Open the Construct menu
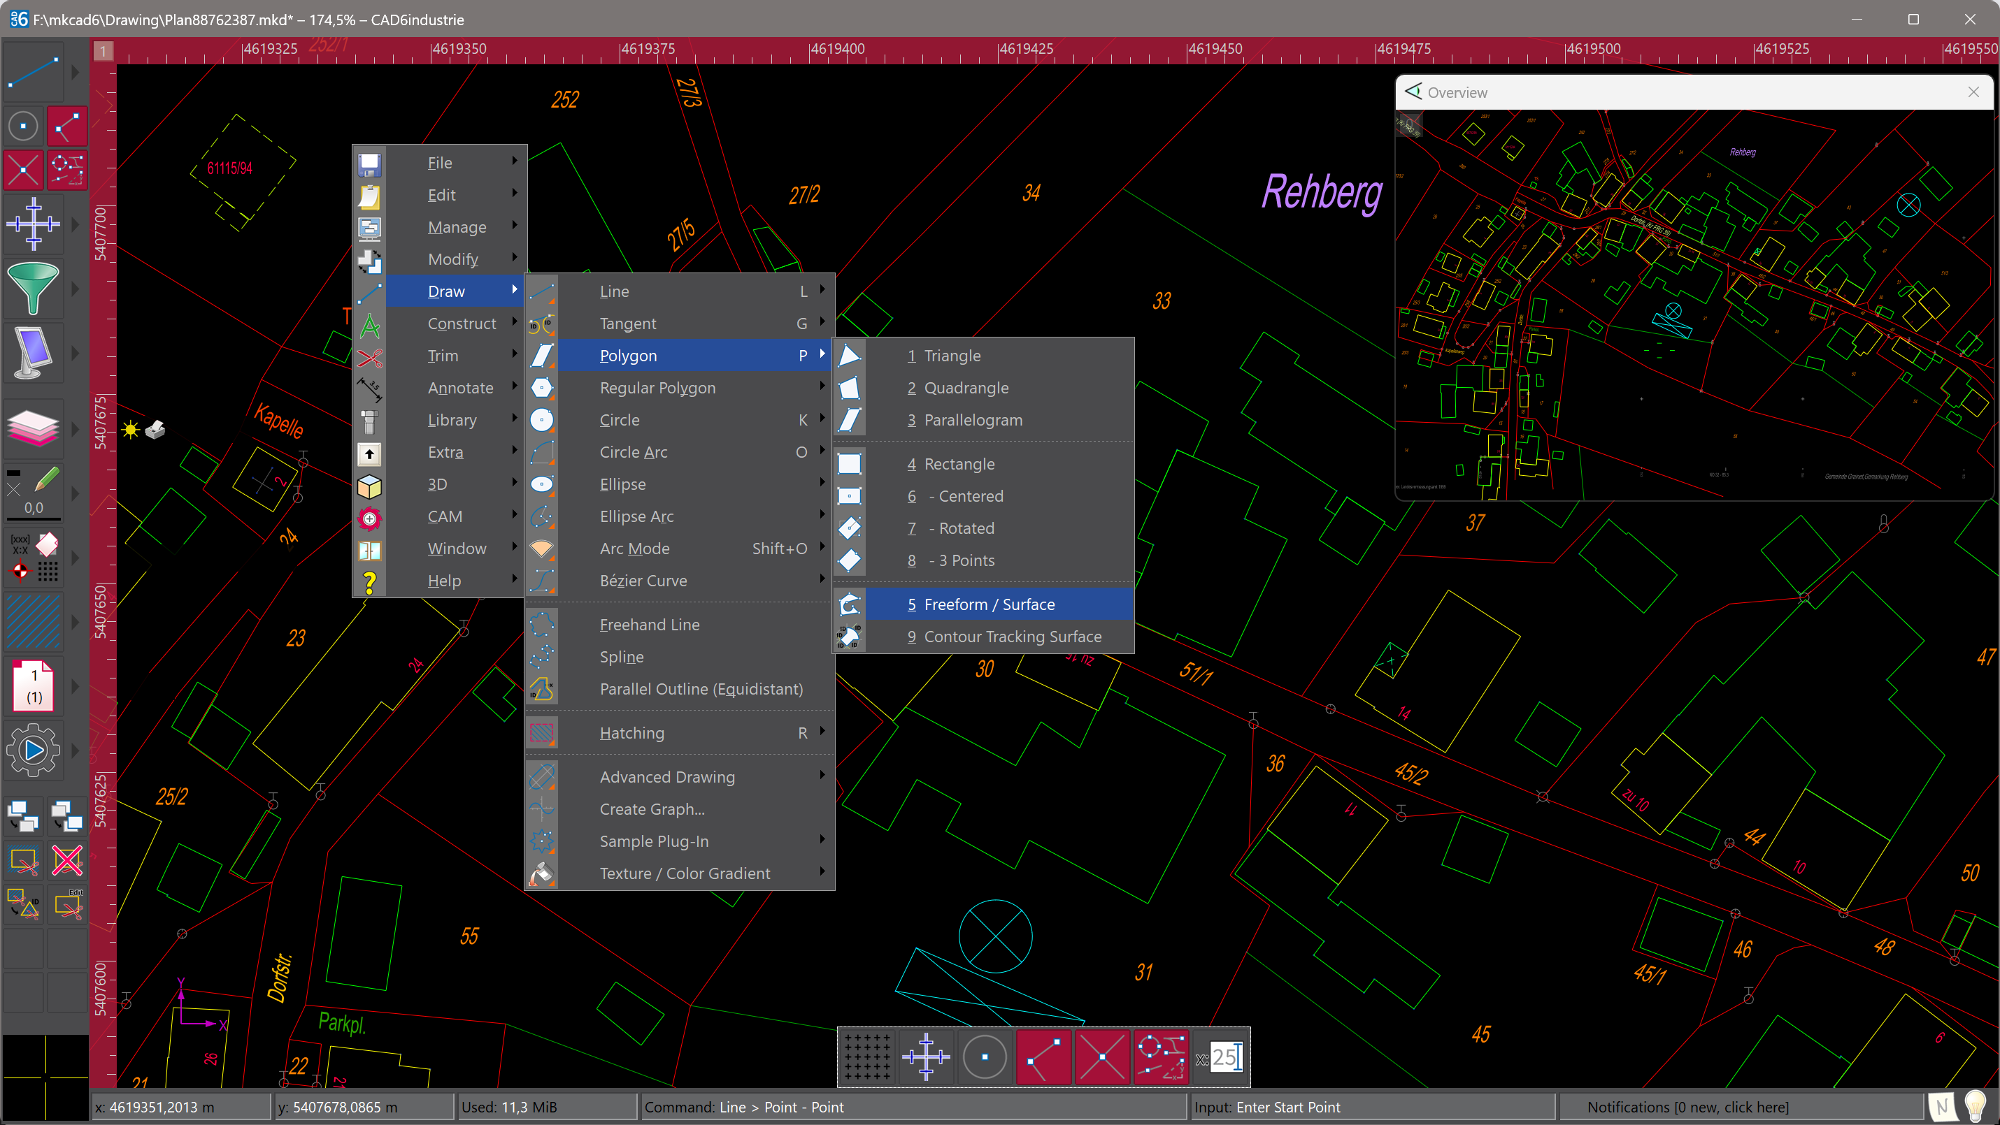The image size is (2000, 1125). click(461, 324)
